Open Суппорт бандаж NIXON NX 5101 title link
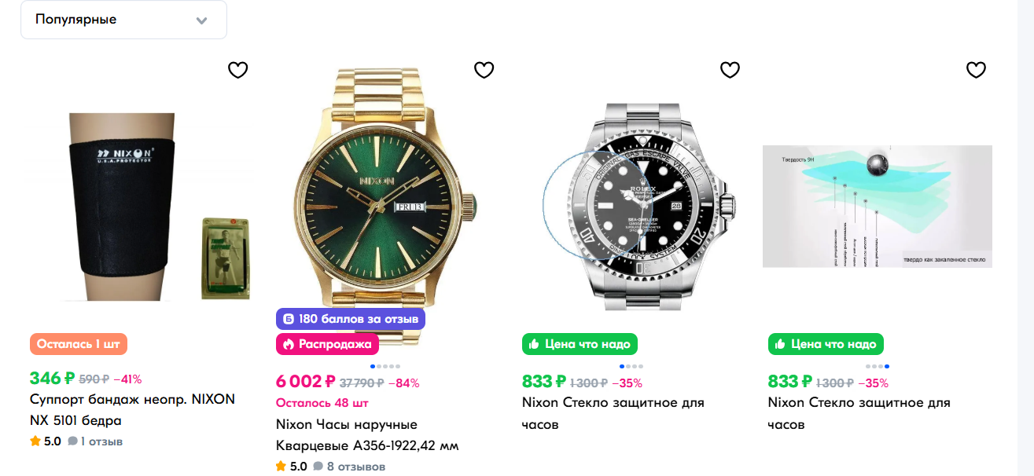 pyautogui.click(x=131, y=409)
